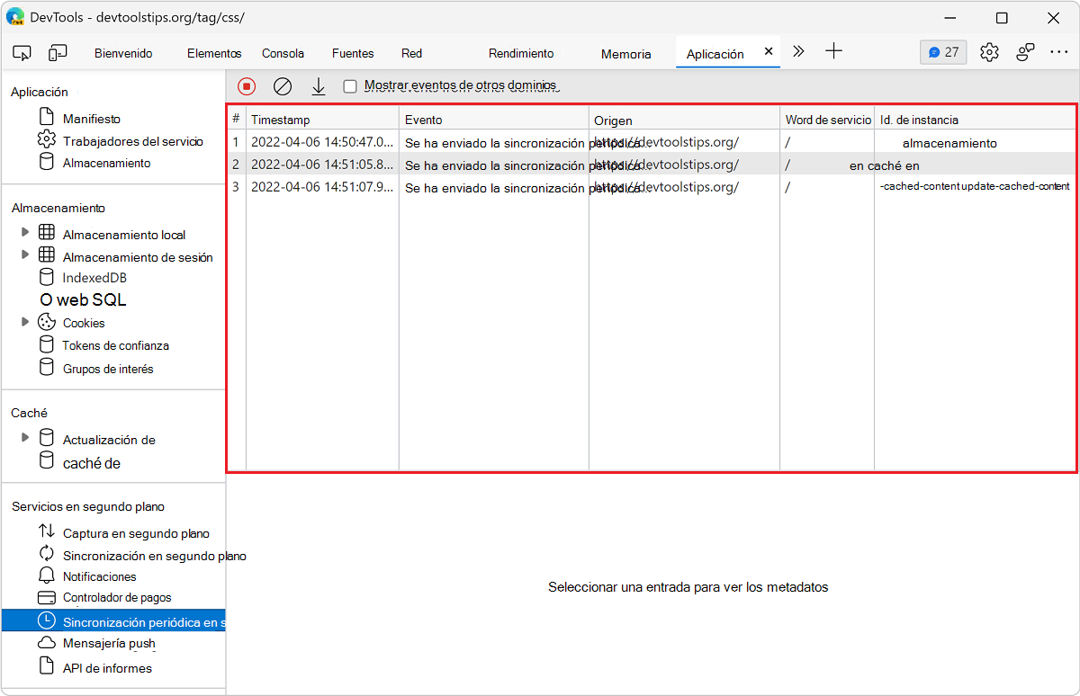Add a new tool with the plus icon
The image size is (1080, 696).
pos(834,51)
